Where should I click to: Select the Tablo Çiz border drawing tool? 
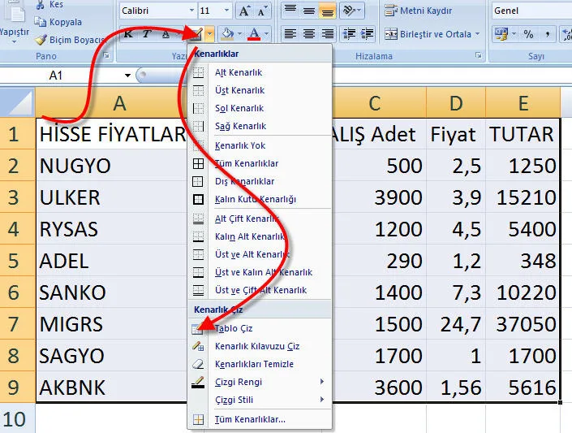coord(234,328)
